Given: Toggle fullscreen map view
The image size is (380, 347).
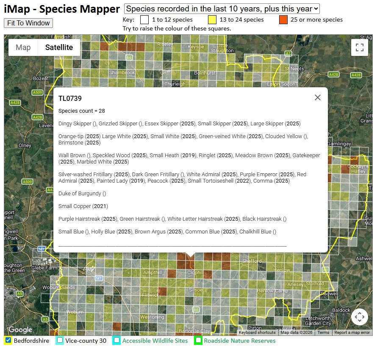Looking at the screenshot, I should pyautogui.click(x=360, y=47).
